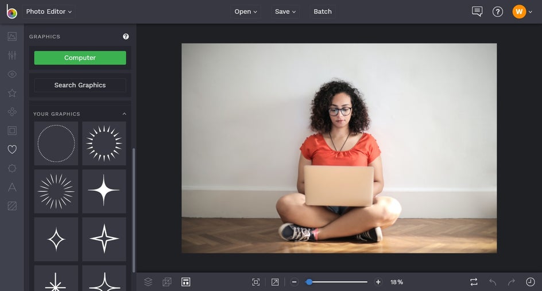Select the thick-rayed sunburst graphic
The height and width of the screenshot is (291, 542).
(x=104, y=143)
